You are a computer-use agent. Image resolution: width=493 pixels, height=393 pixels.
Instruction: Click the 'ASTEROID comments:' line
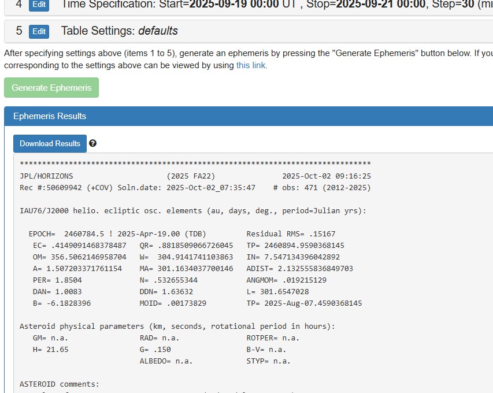tap(60, 384)
